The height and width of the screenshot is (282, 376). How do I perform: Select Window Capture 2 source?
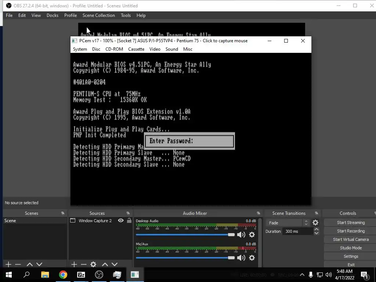tap(95, 221)
